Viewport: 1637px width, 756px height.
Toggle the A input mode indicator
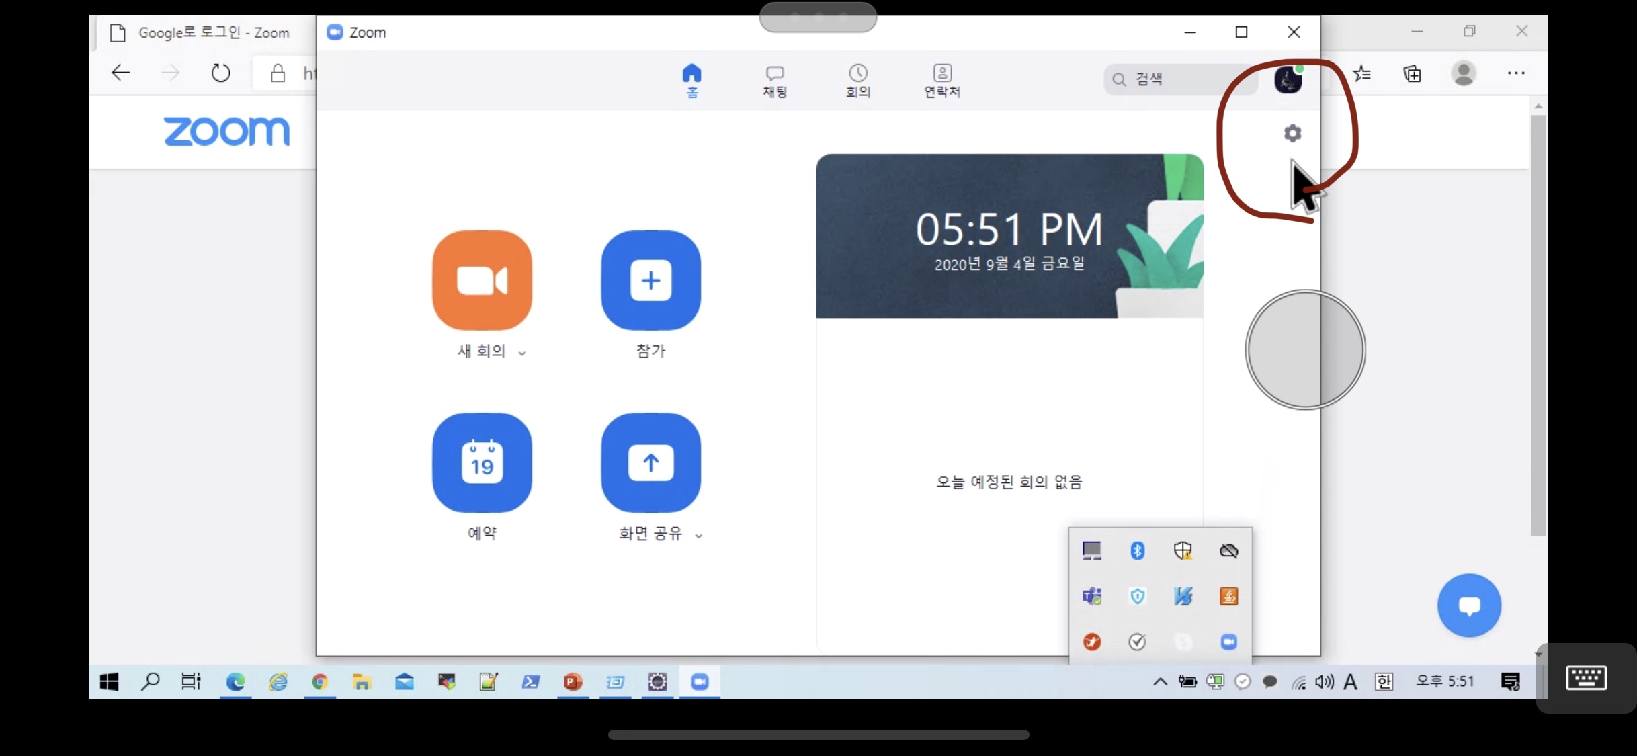pos(1351,682)
